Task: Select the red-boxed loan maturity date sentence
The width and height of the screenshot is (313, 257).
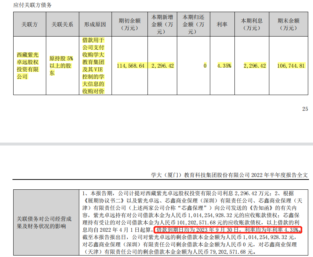Action: [x=228, y=230]
